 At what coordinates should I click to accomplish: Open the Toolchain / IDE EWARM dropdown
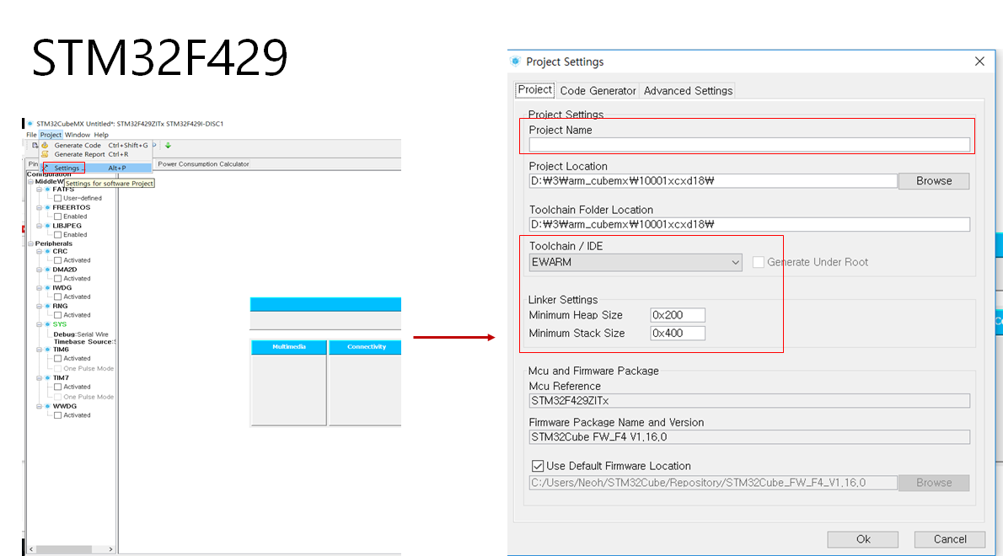tap(636, 262)
